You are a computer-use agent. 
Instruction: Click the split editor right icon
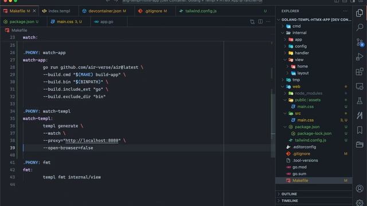click(x=260, y=22)
